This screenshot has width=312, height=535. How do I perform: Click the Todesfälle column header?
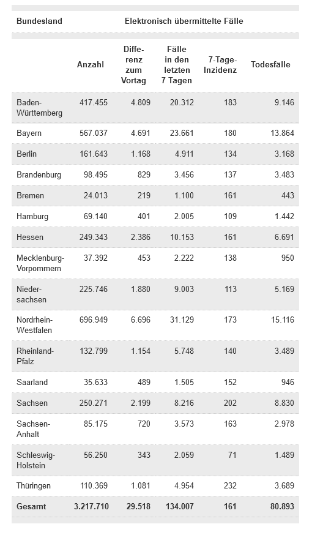click(270, 65)
